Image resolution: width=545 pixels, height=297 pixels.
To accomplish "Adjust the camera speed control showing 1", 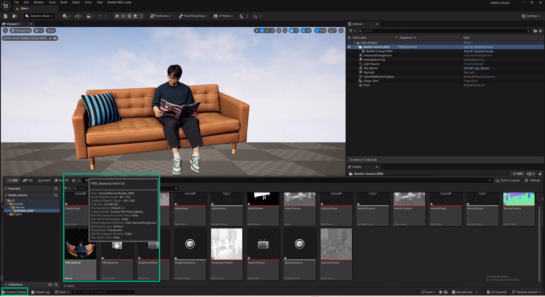I will 332,31.
